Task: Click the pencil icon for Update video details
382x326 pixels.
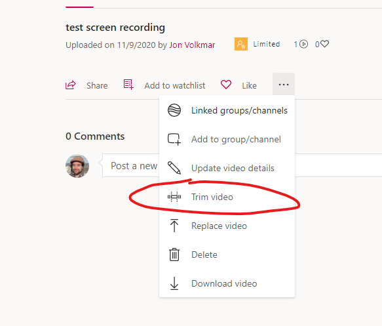Action: tap(174, 168)
